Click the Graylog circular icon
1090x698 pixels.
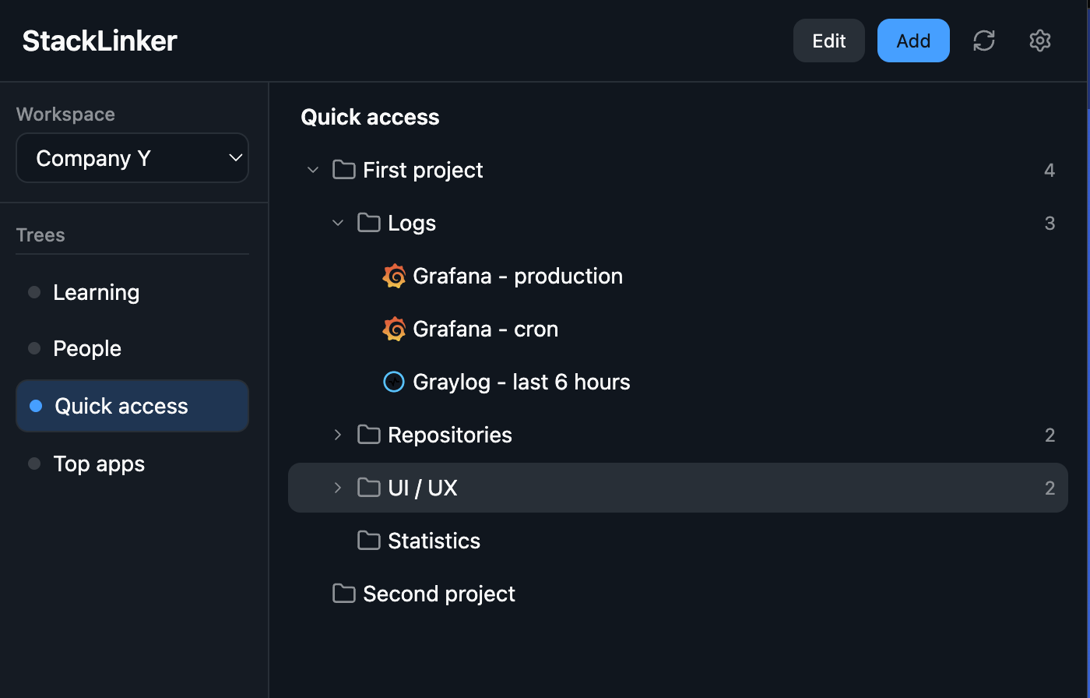394,382
